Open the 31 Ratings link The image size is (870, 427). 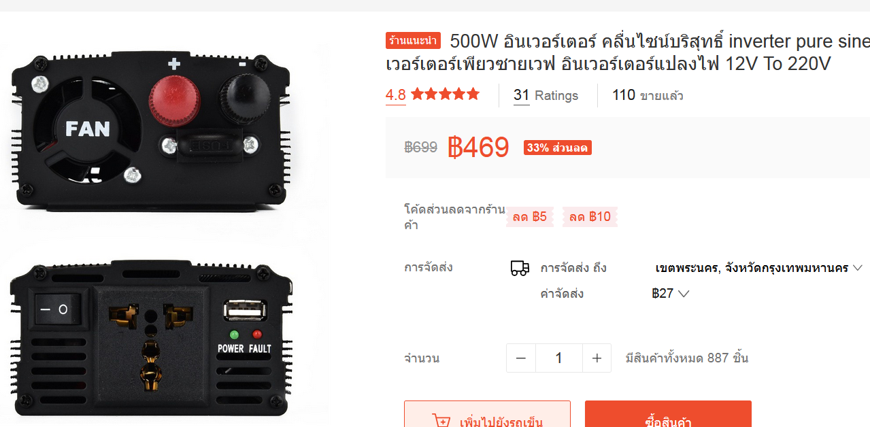546,95
